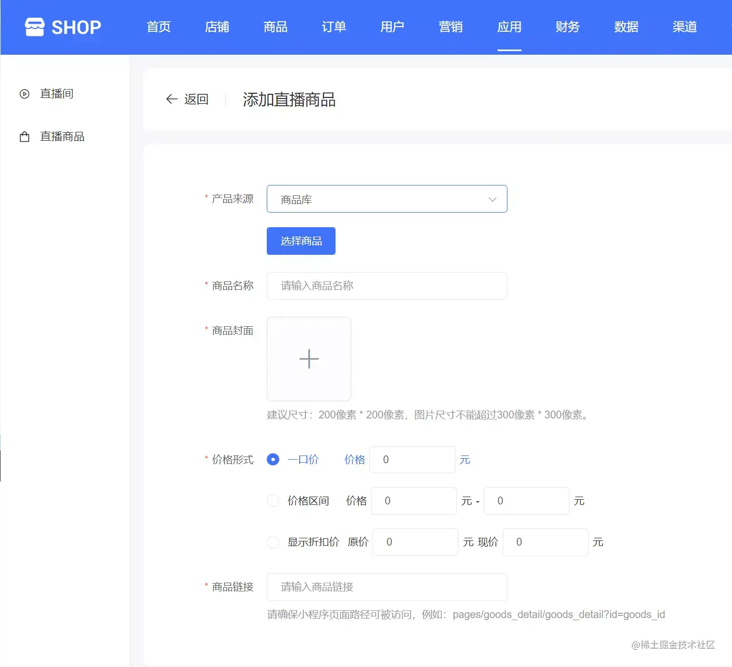
Task: Click the 直播间 play icon in sidebar
Action: [x=24, y=94]
